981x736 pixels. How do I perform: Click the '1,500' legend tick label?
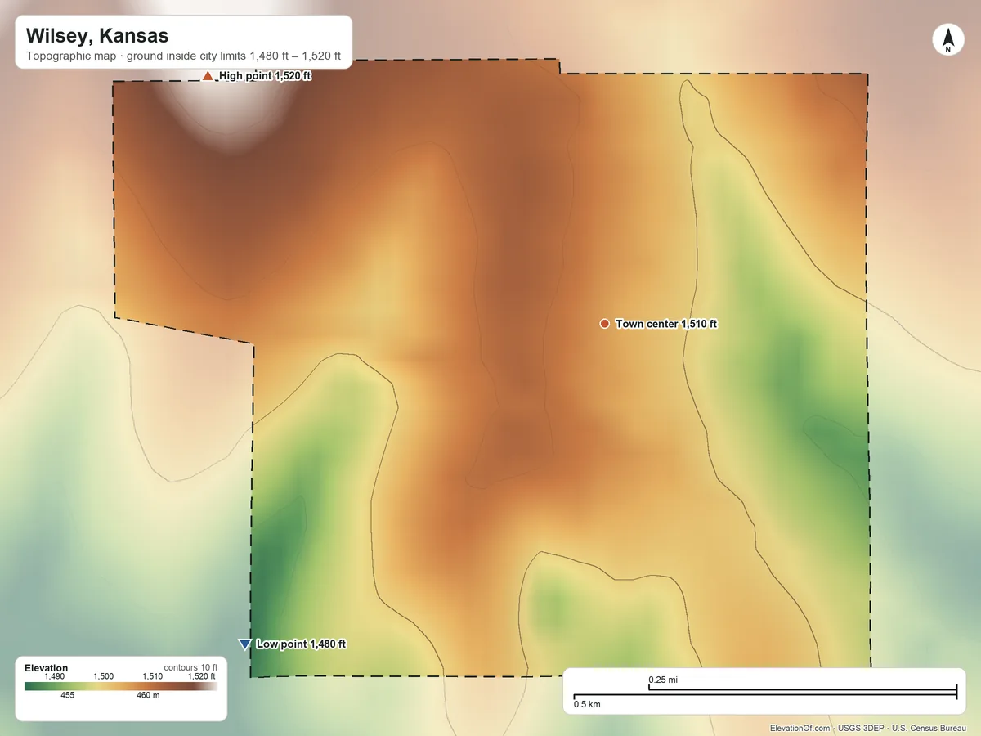(x=104, y=676)
